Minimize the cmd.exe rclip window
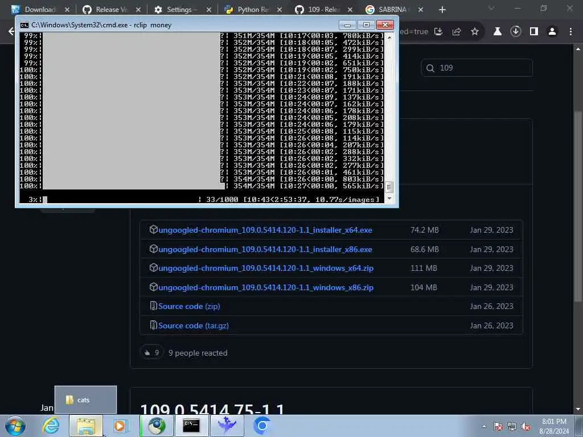Image resolution: width=583 pixels, height=437 pixels. coord(348,25)
